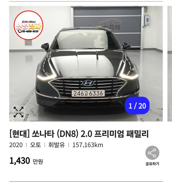
Task: Show the next photo peeking at right edge
Action: tap(170, 64)
